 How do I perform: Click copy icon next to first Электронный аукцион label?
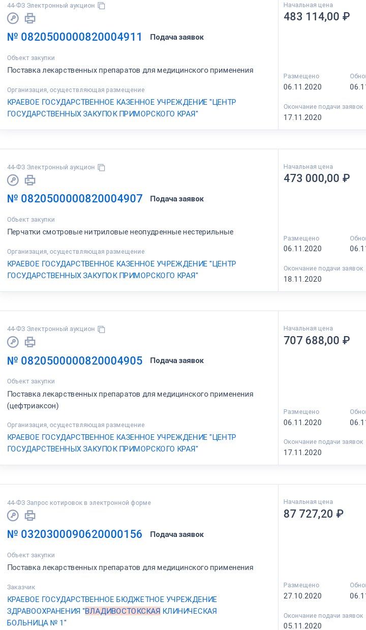[x=102, y=6]
